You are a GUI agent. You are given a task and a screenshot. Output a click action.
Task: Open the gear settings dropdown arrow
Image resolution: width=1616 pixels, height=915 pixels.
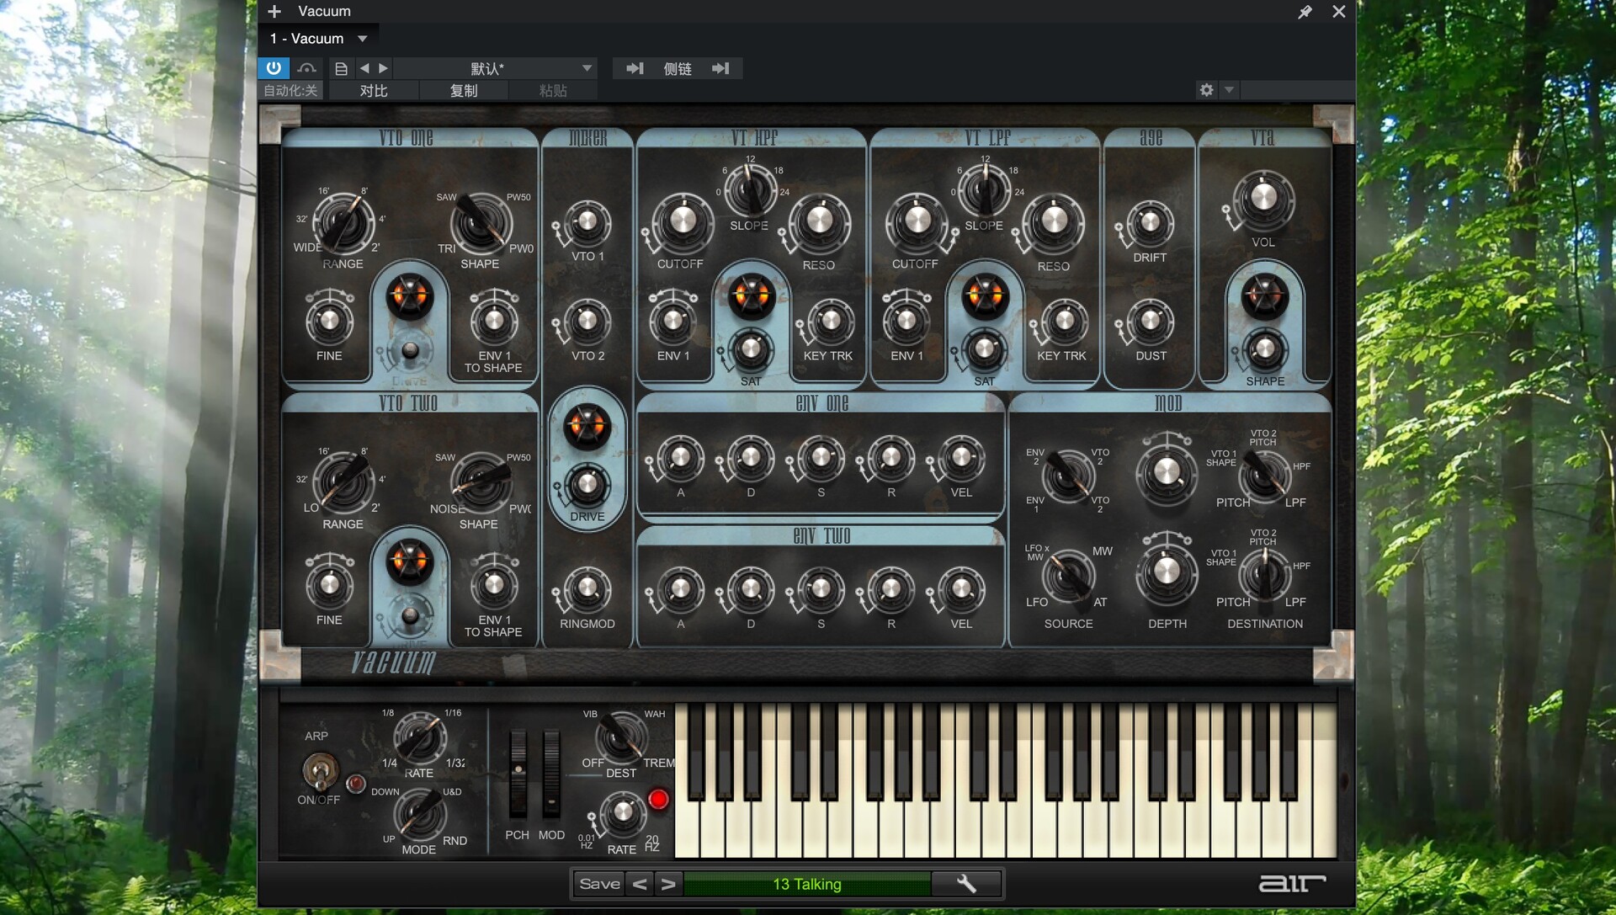click(1229, 90)
